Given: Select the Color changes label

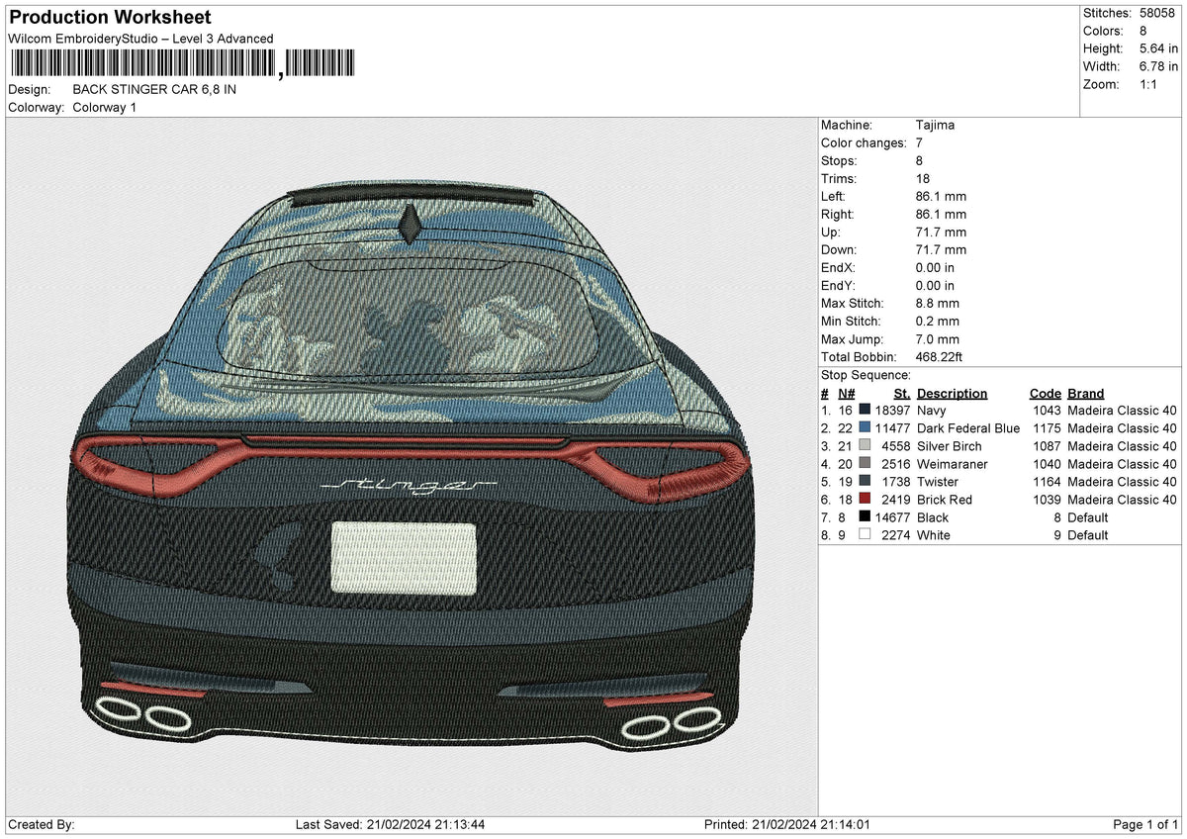Looking at the screenshot, I should [864, 142].
